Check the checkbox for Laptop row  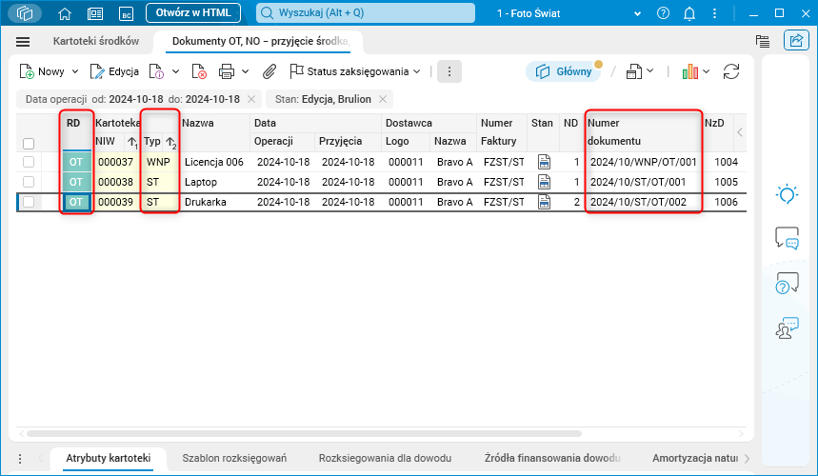point(29,182)
